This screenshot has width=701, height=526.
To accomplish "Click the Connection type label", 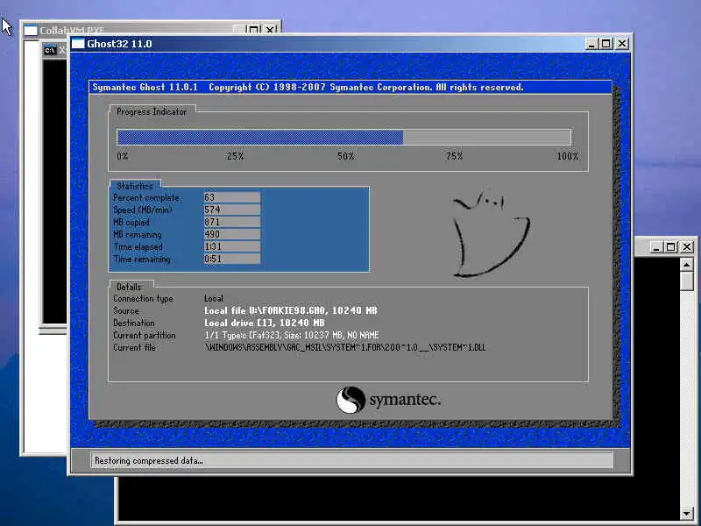I will tap(143, 298).
